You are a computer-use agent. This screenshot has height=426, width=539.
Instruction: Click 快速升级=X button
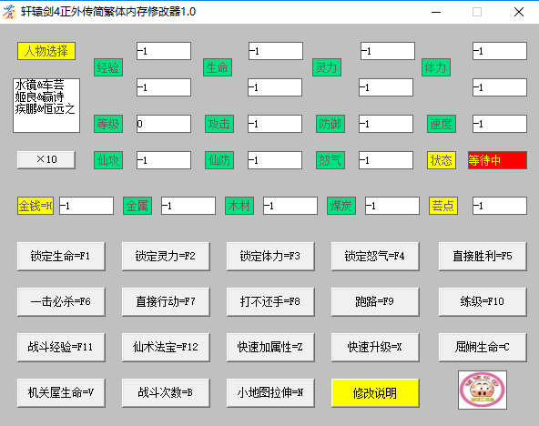375,348
